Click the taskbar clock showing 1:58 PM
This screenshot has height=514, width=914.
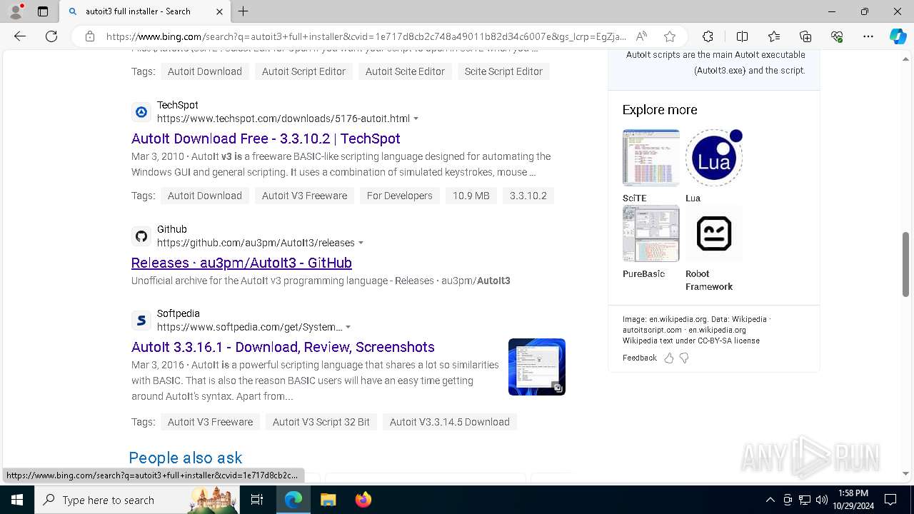[852, 500]
